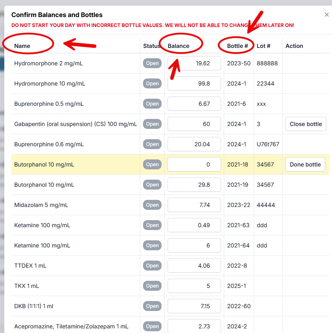Image resolution: width=332 pixels, height=333 pixels.
Task: Click the Lot # column header
Action: click(x=263, y=46)
